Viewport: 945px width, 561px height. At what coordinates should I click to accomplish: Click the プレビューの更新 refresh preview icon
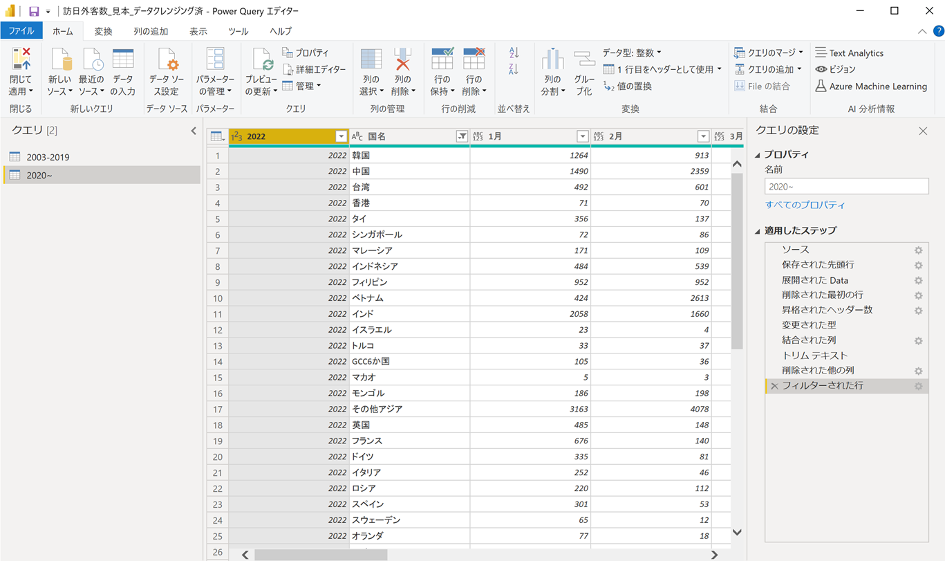(261, 60)
